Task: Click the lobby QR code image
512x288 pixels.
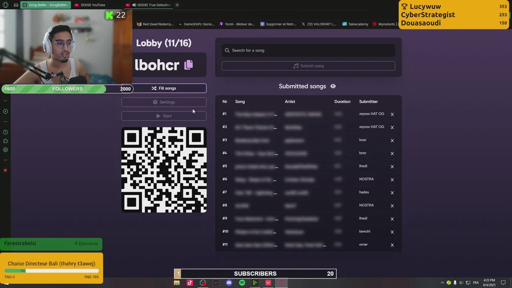Action: click(164, 170)
